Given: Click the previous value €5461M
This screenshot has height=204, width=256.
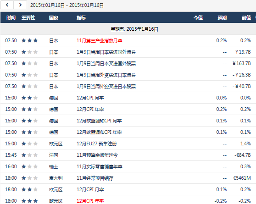Looking at the screenshot, I should tap(242, 178).
